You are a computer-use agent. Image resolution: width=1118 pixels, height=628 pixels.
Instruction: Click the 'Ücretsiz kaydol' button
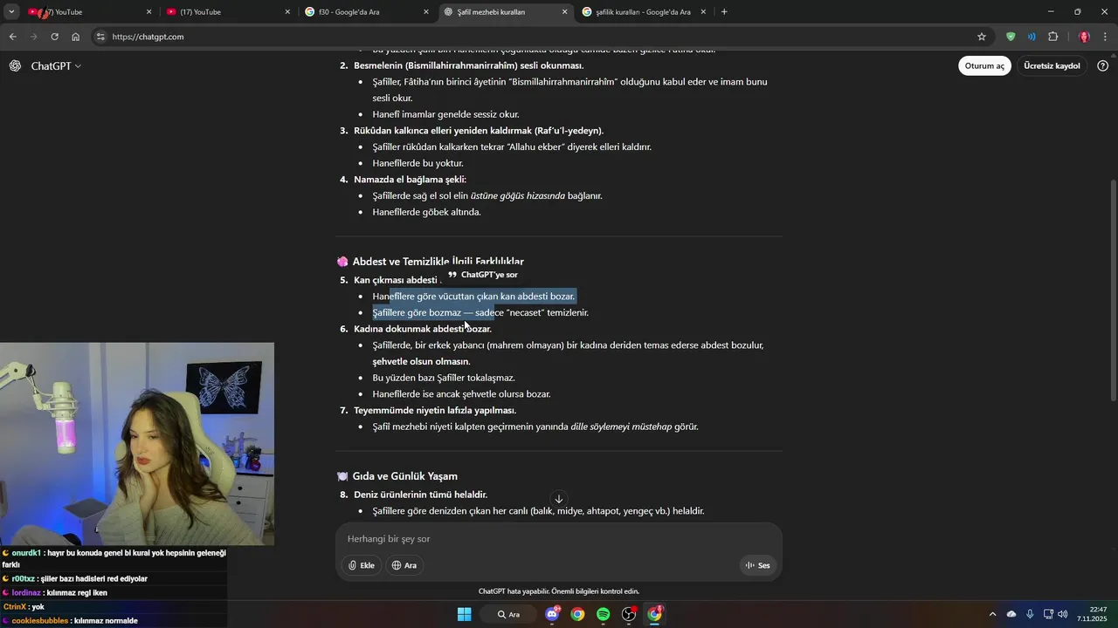click(1052, 66)
